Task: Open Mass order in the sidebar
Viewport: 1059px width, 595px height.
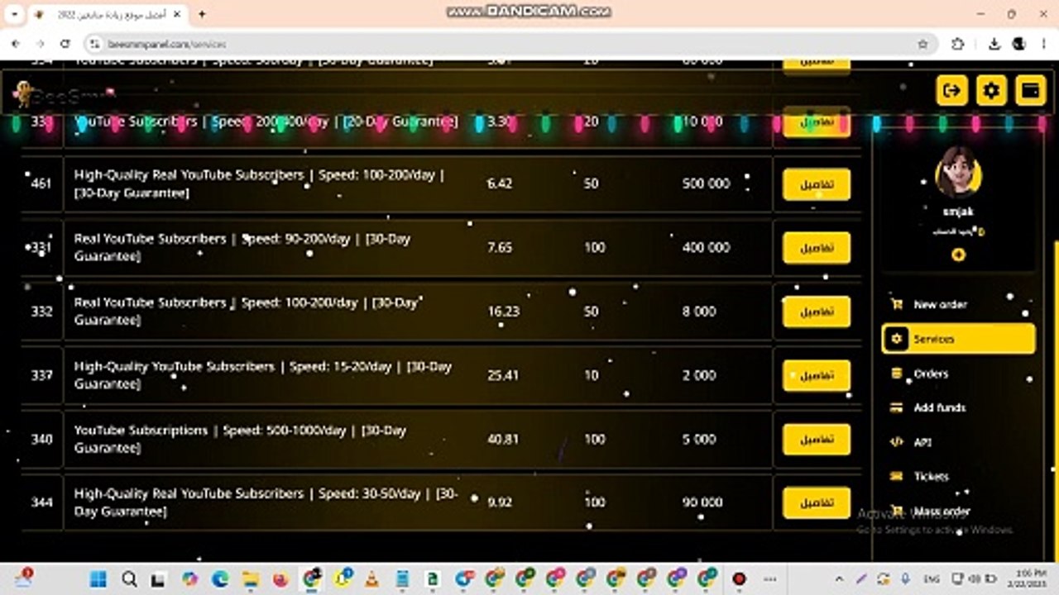Action: (x=958, y=511)
